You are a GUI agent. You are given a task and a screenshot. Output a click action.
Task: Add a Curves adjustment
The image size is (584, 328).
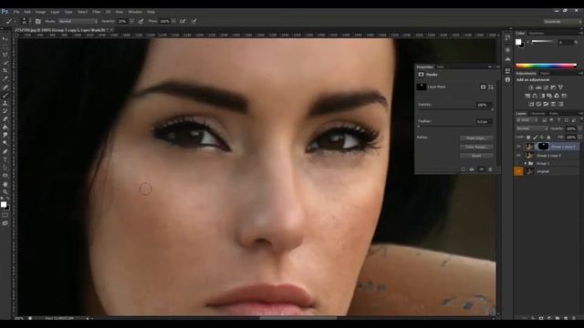pyautogui.click(x=546, y=87)
